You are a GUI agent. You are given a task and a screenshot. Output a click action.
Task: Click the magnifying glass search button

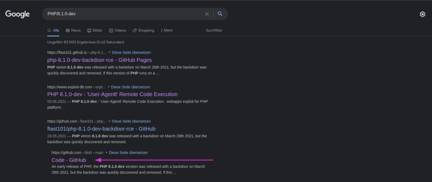pos(220,14)
